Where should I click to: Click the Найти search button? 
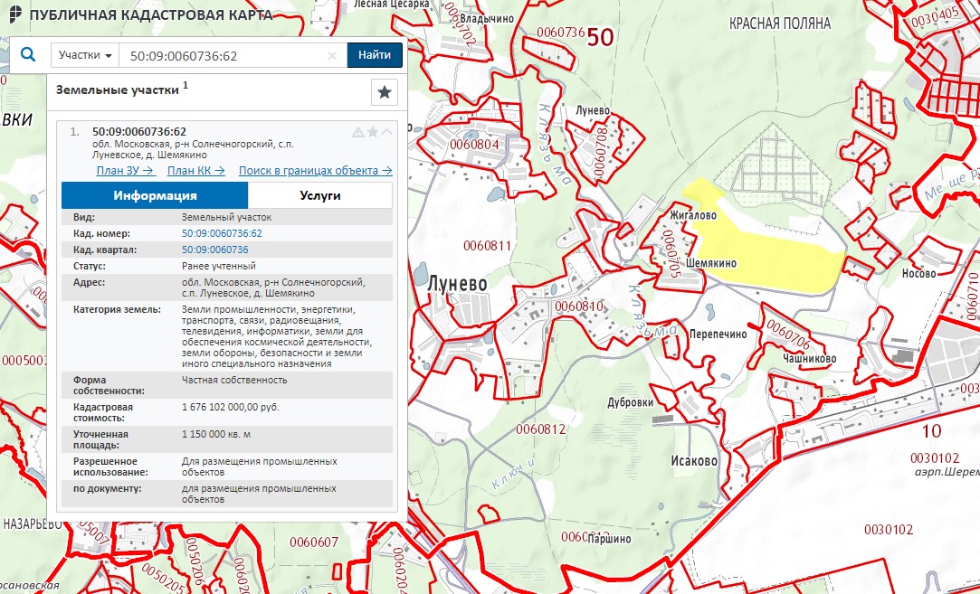[374, 55]
